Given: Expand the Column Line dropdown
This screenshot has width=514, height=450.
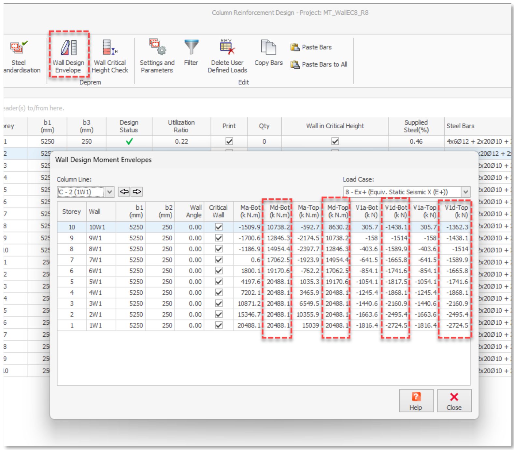Looking at the screenshot, I should (110, 192).
